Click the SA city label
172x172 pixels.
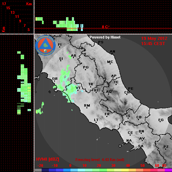(x=141, y=146)
